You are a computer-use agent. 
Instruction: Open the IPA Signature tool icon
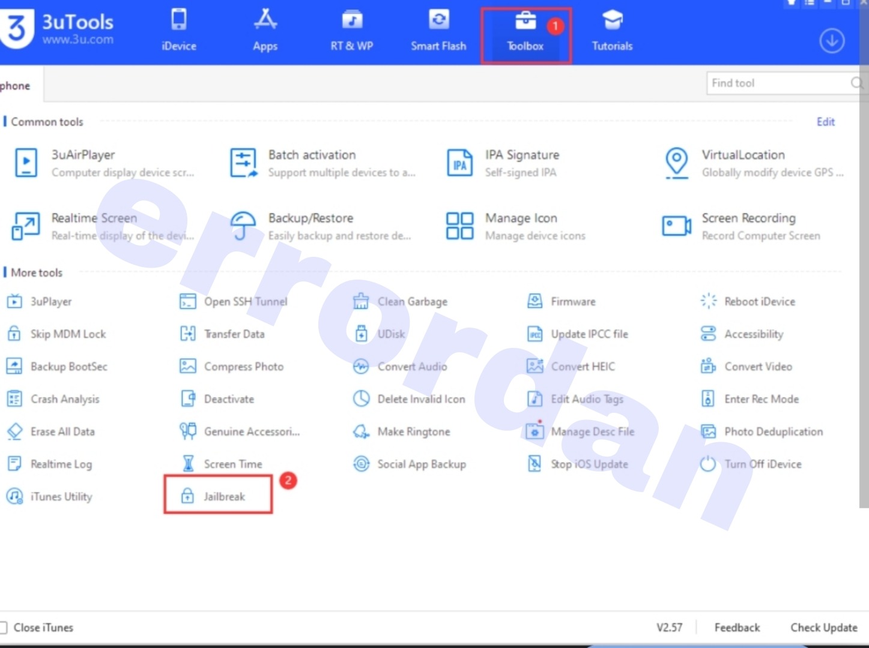click(x=459, y=163)
